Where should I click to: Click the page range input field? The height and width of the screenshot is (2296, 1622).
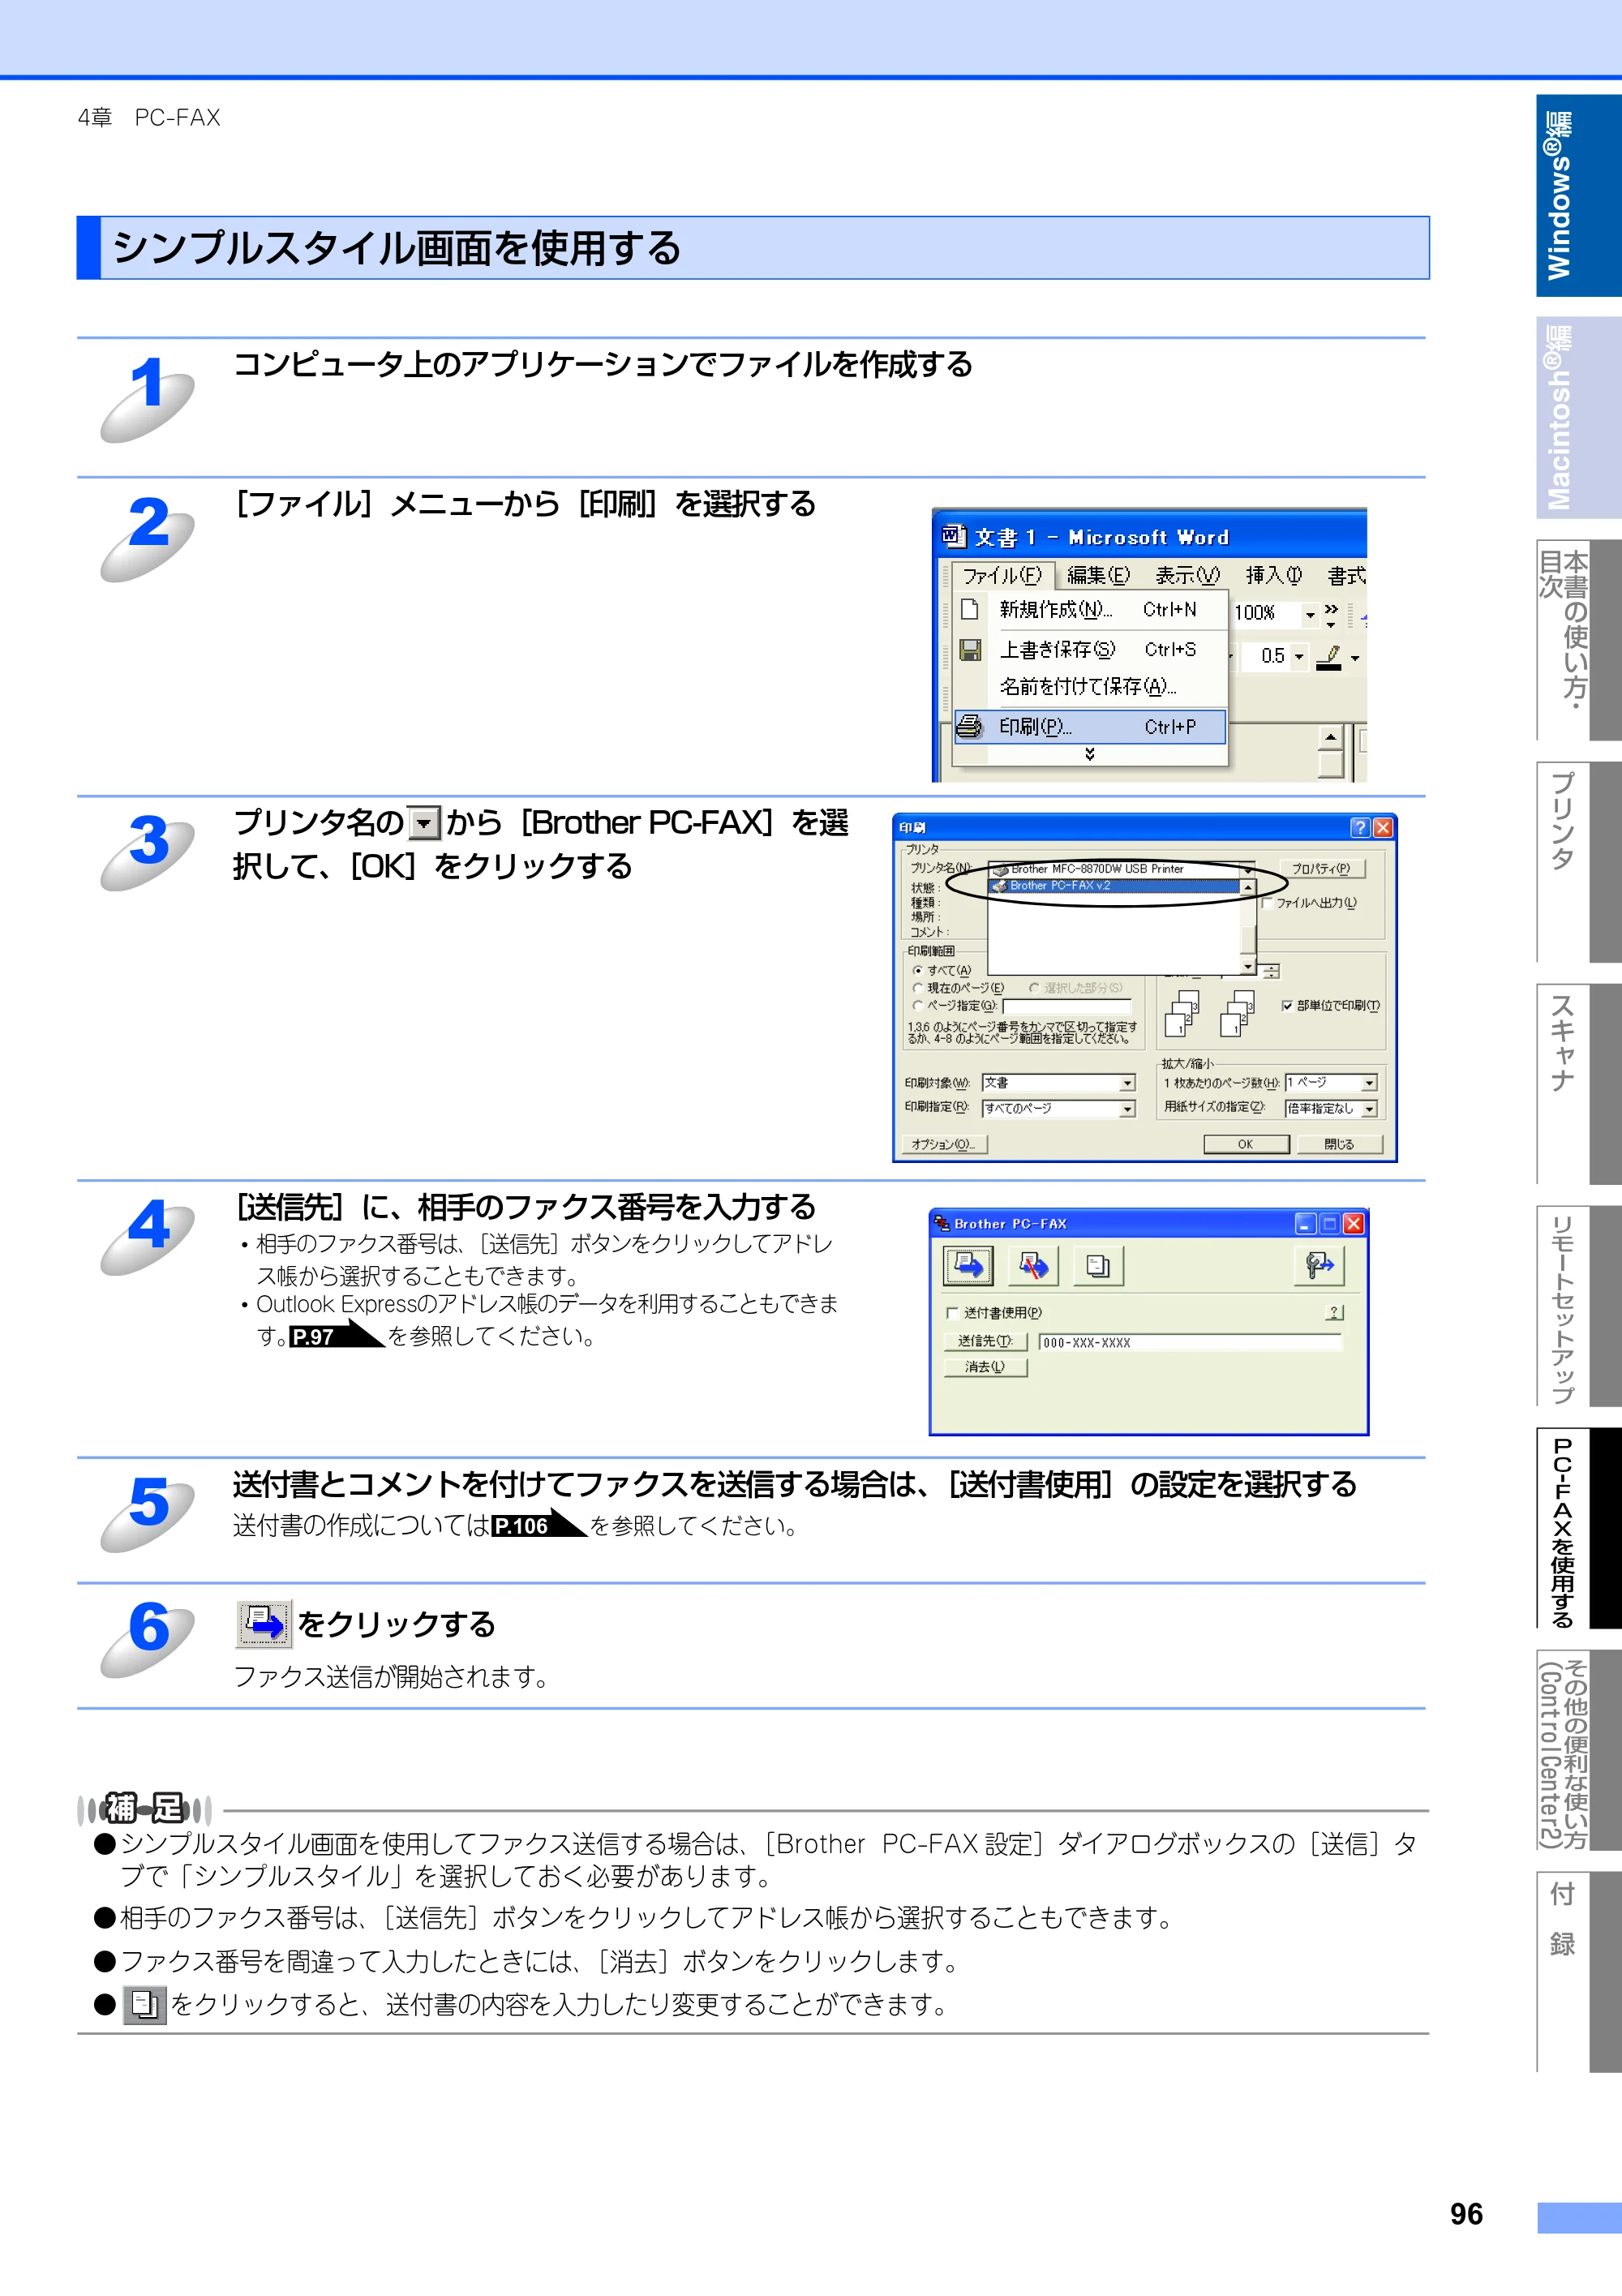(x=1067, y=1006)
